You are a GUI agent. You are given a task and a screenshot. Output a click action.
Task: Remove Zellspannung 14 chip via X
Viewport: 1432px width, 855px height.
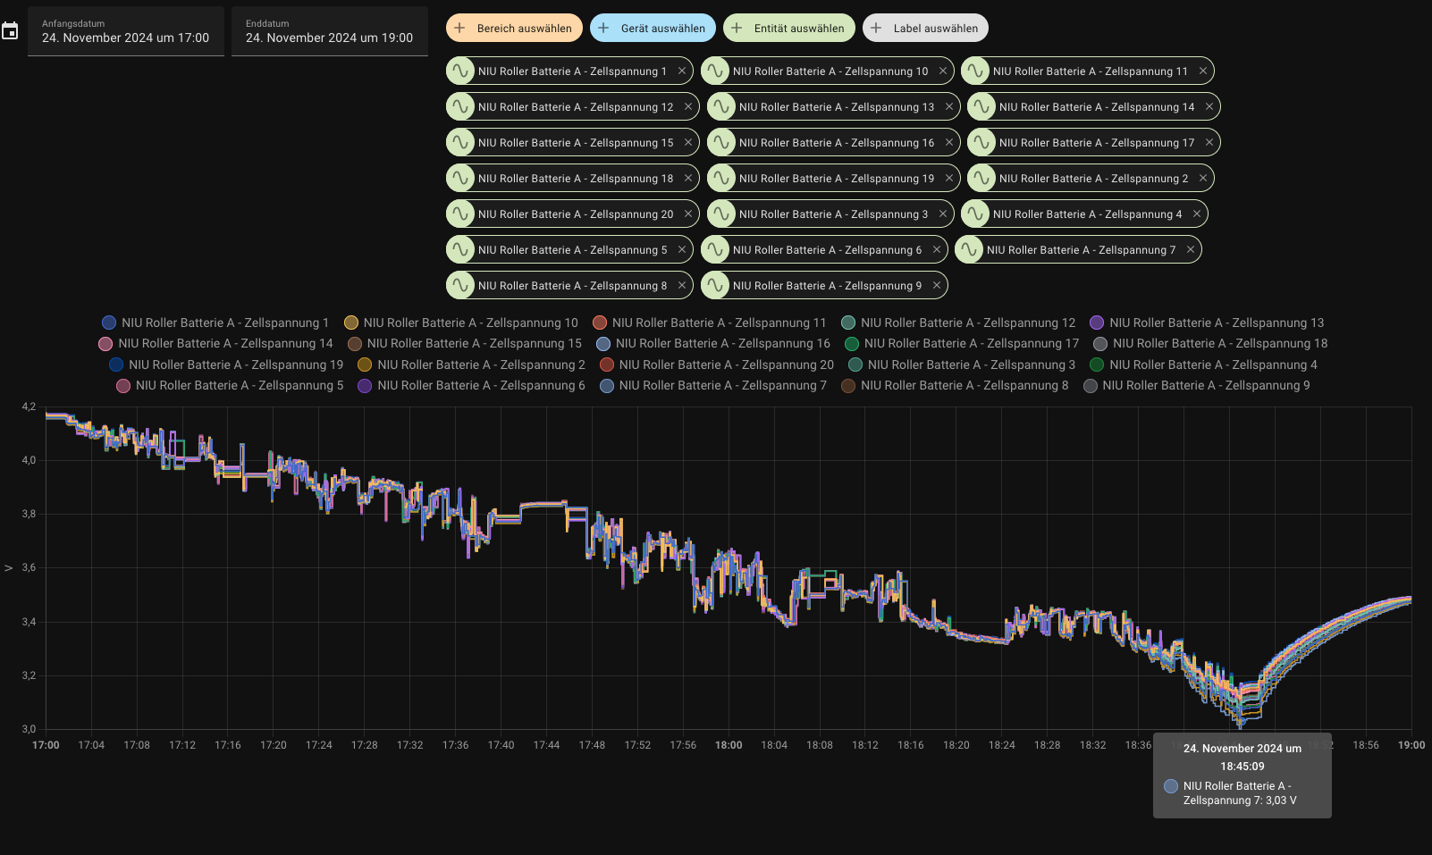[x=1209, y=106]
